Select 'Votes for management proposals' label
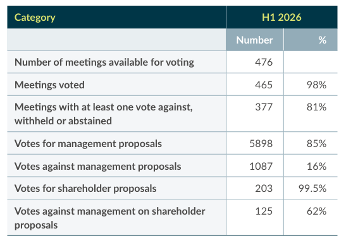The image size is (346, 243). 88,144
